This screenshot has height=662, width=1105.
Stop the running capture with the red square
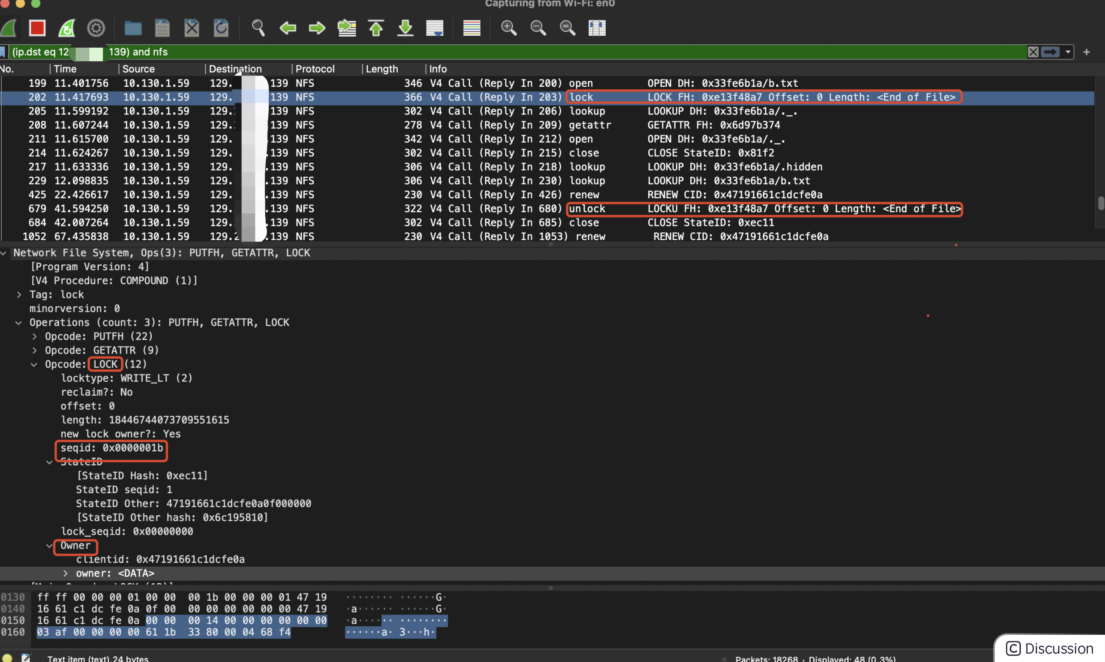[37, 28]
